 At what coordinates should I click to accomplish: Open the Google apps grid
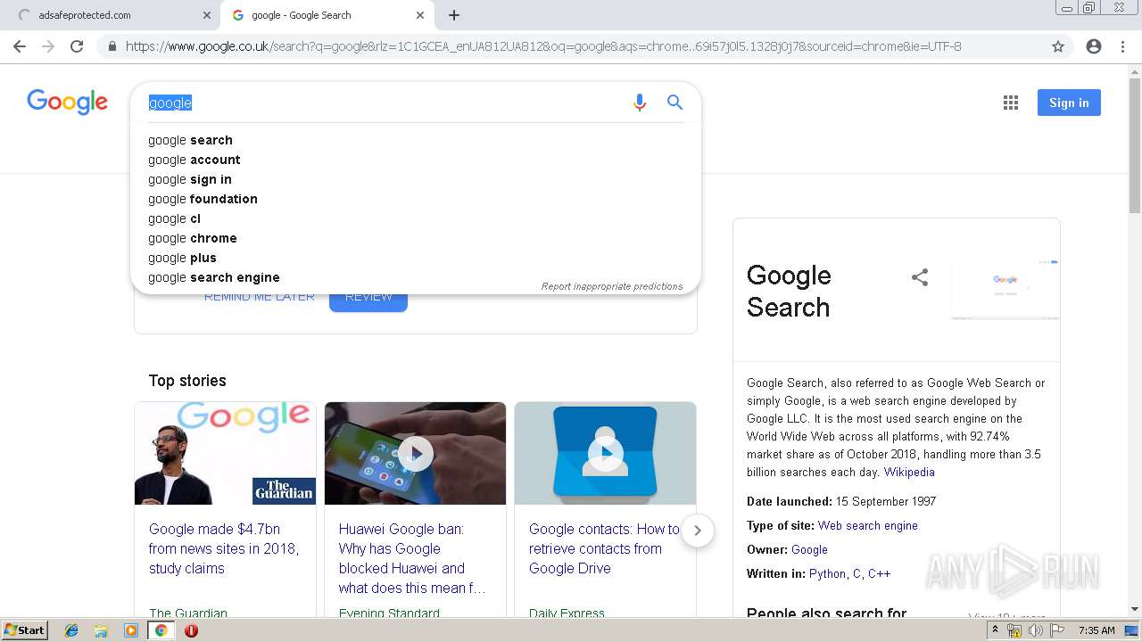click(x=1010, y=103)
